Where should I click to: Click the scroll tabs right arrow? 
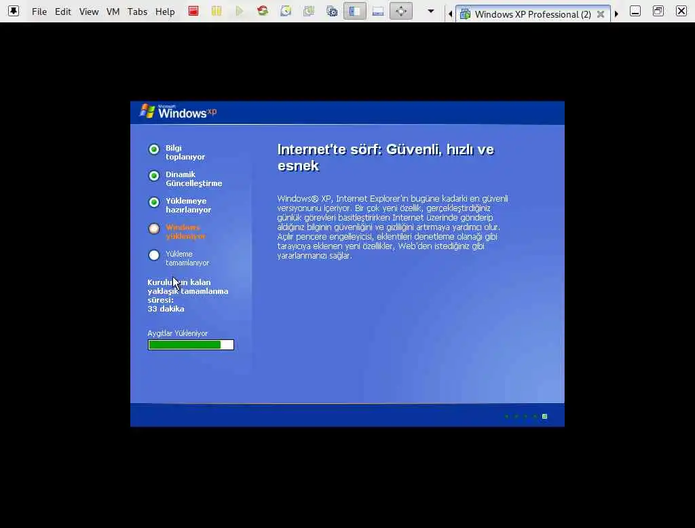coord(616,14)
